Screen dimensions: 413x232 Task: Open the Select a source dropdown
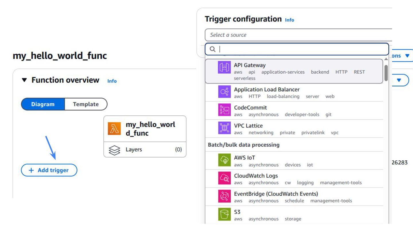click(x=298, y=35)
